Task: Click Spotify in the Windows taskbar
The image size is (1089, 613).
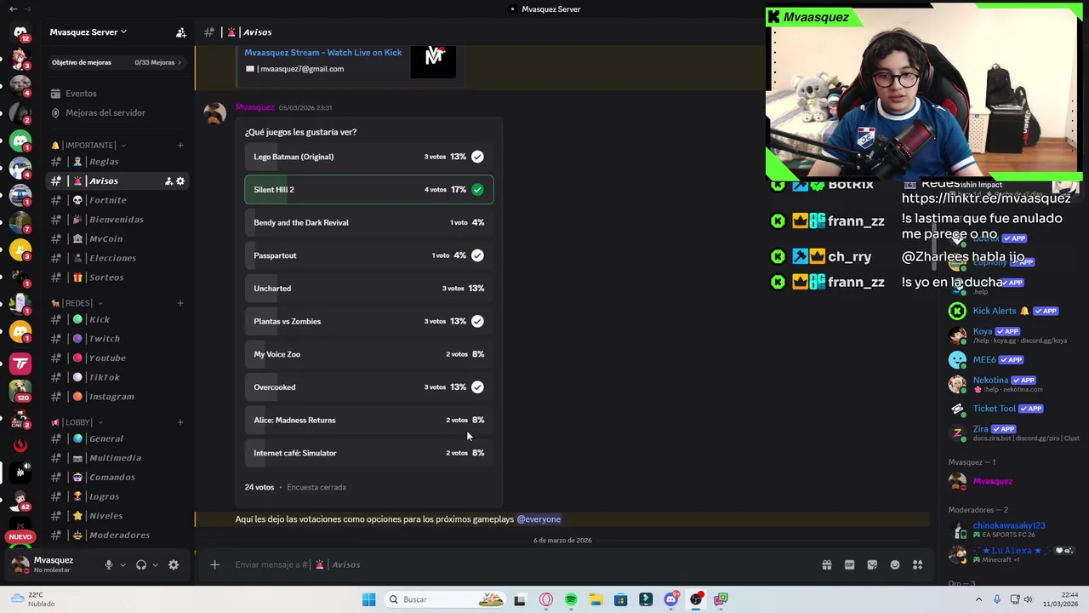Action: pyautogui.click(x=571, y=599)
